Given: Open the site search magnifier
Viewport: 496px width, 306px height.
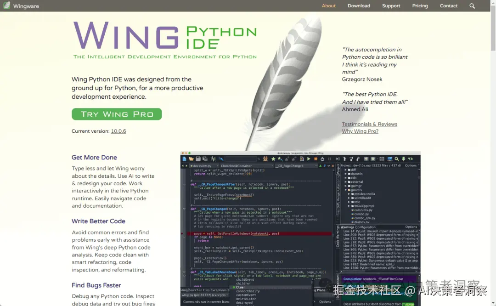Looking at the screenshot, I should click(x=472, y=6).
